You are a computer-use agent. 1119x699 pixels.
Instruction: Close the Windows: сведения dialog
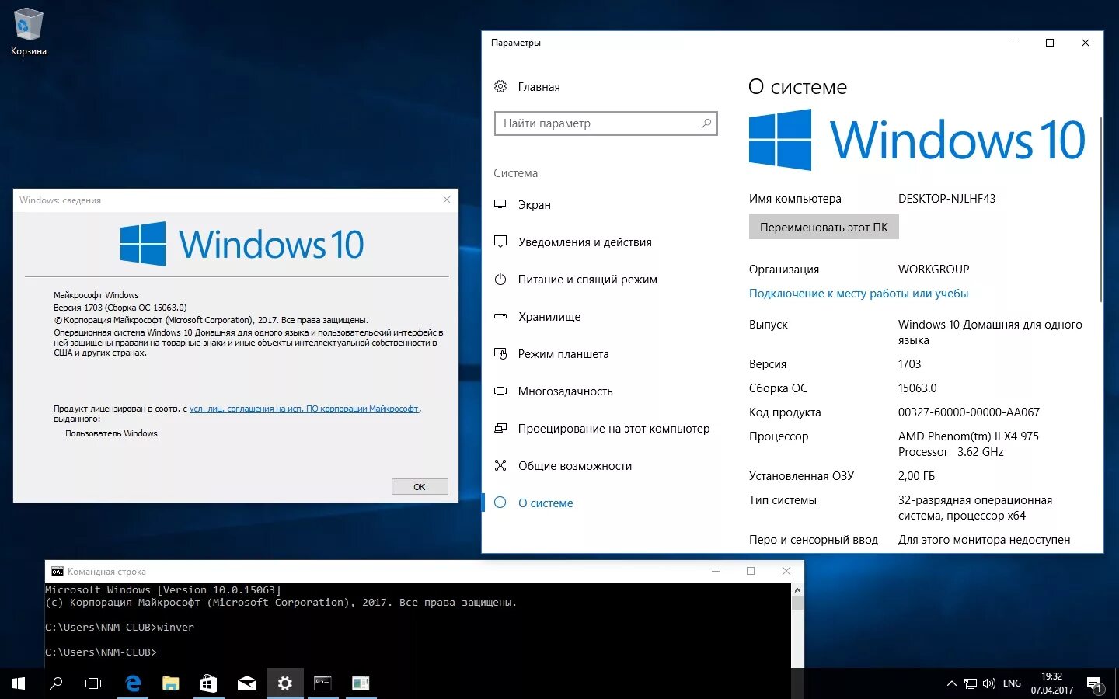pos(447,200)
